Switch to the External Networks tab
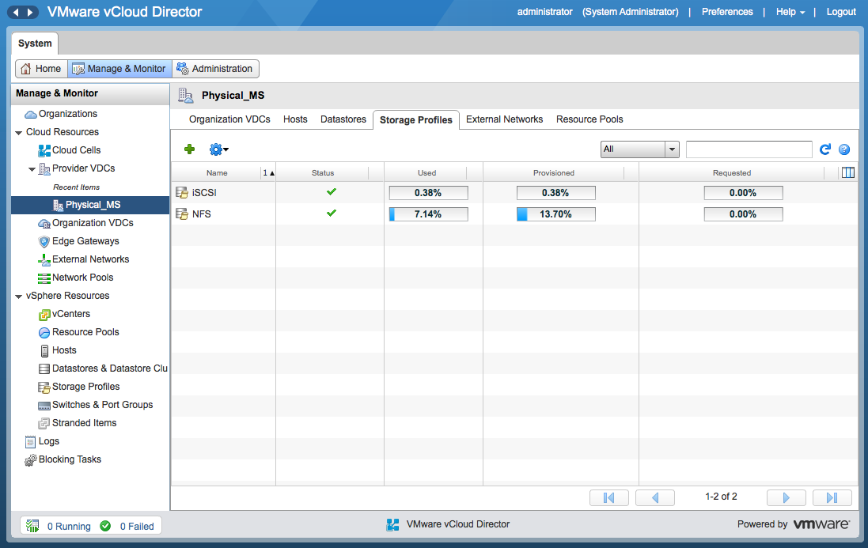Image resolution: width=868 pixels, height=548 pixels. click(x=504, y=119)
